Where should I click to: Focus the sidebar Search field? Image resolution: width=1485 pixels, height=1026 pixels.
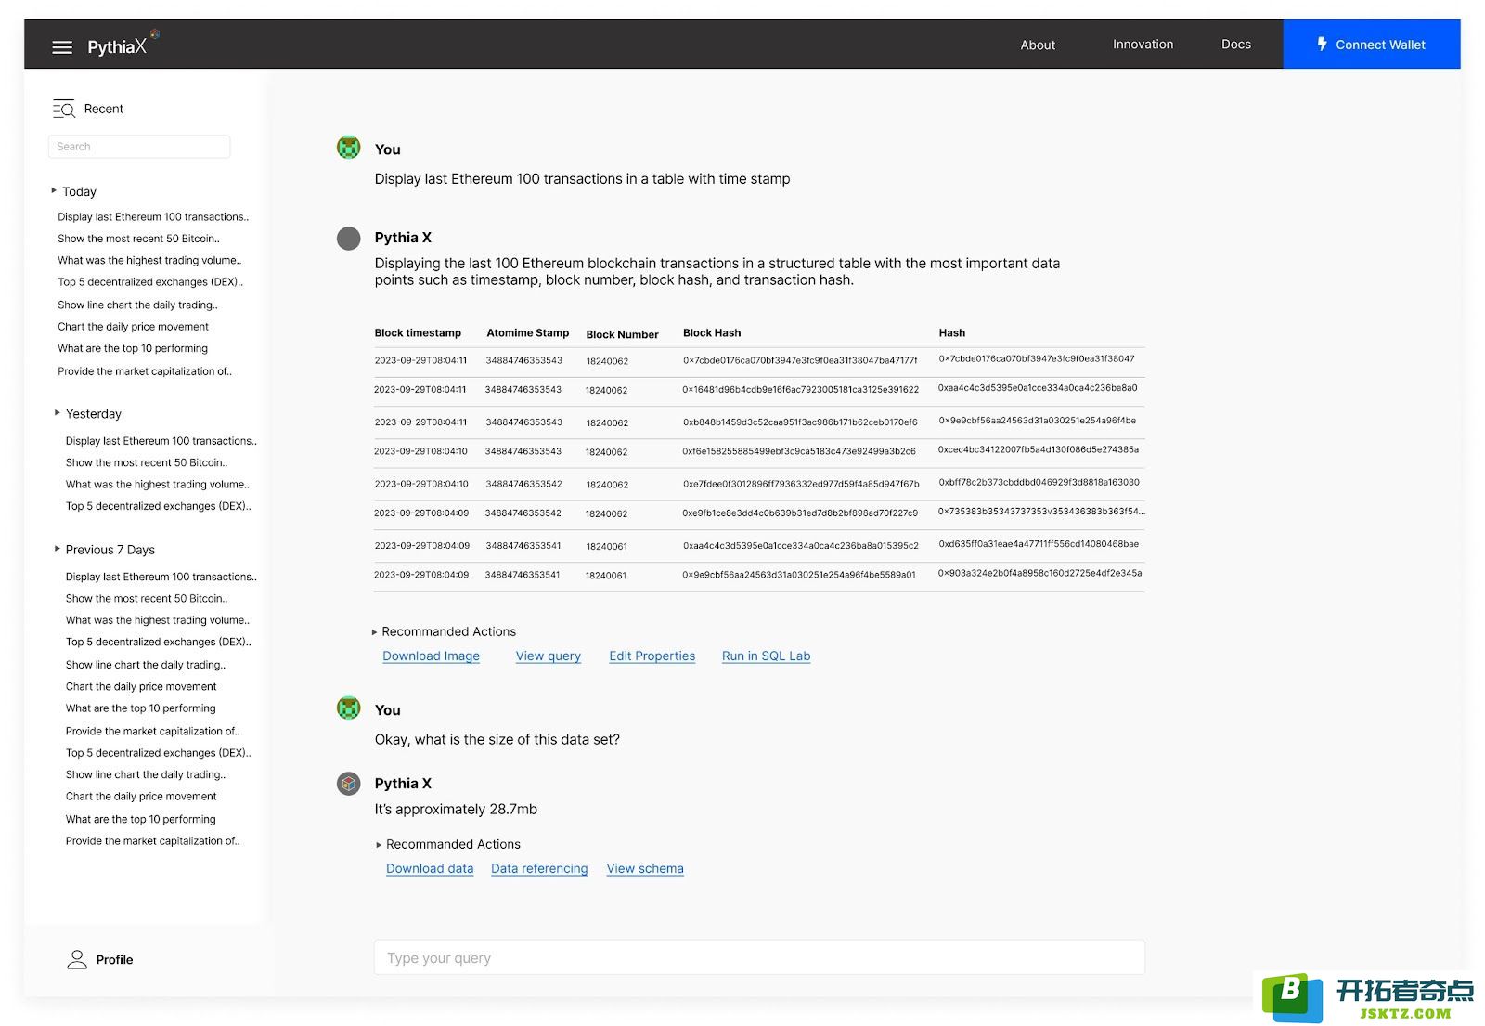tap(139, 147)
